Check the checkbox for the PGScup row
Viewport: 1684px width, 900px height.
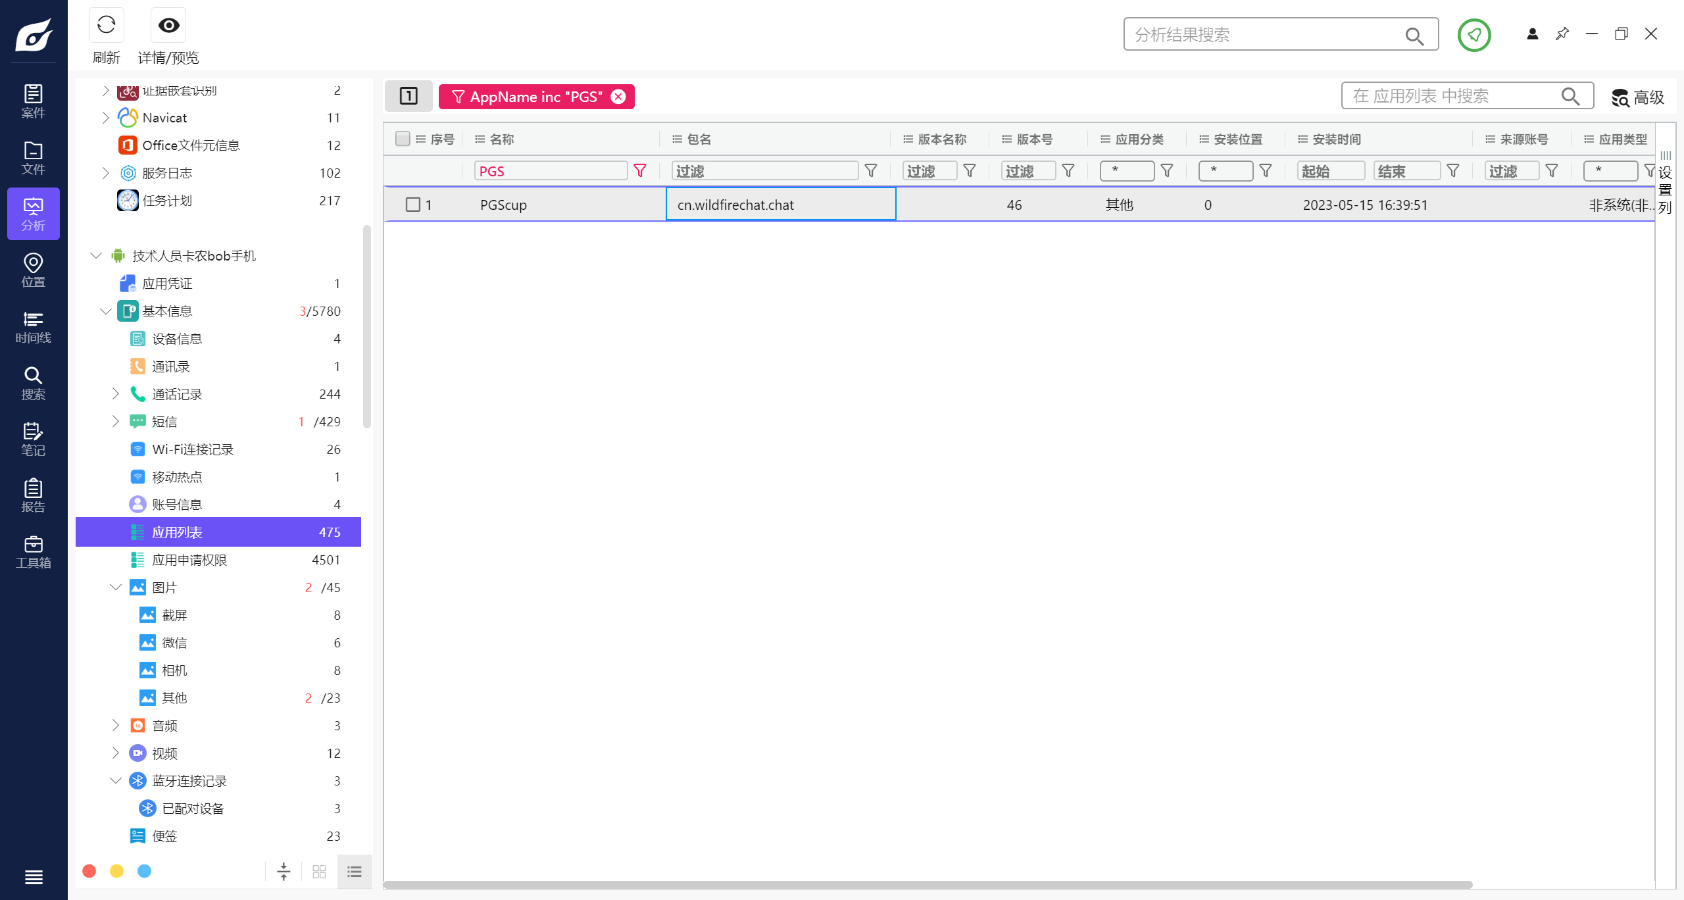[x=412, y=205]
